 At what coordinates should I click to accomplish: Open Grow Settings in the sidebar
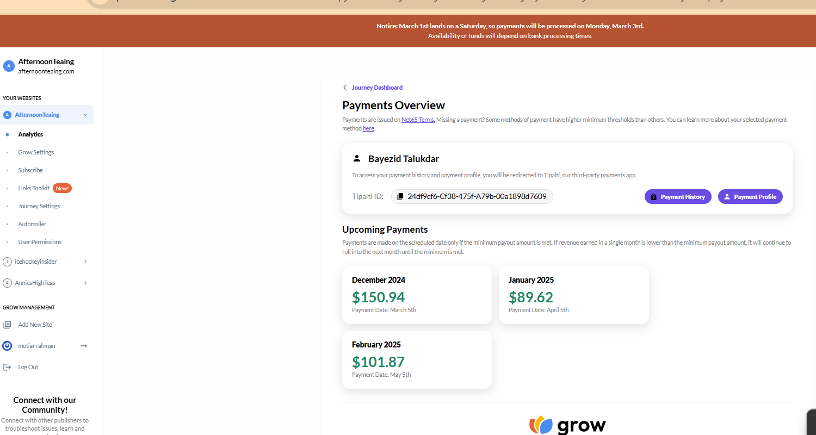click(36, 152)
